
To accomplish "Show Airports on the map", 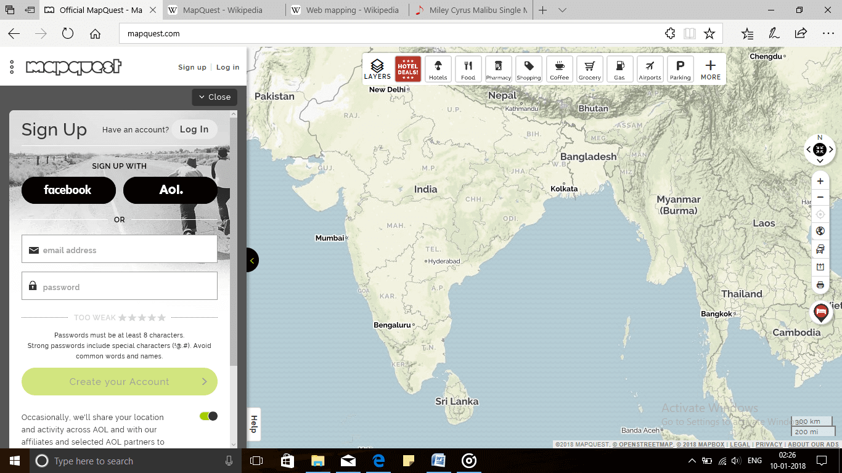I will click(650, 69).
